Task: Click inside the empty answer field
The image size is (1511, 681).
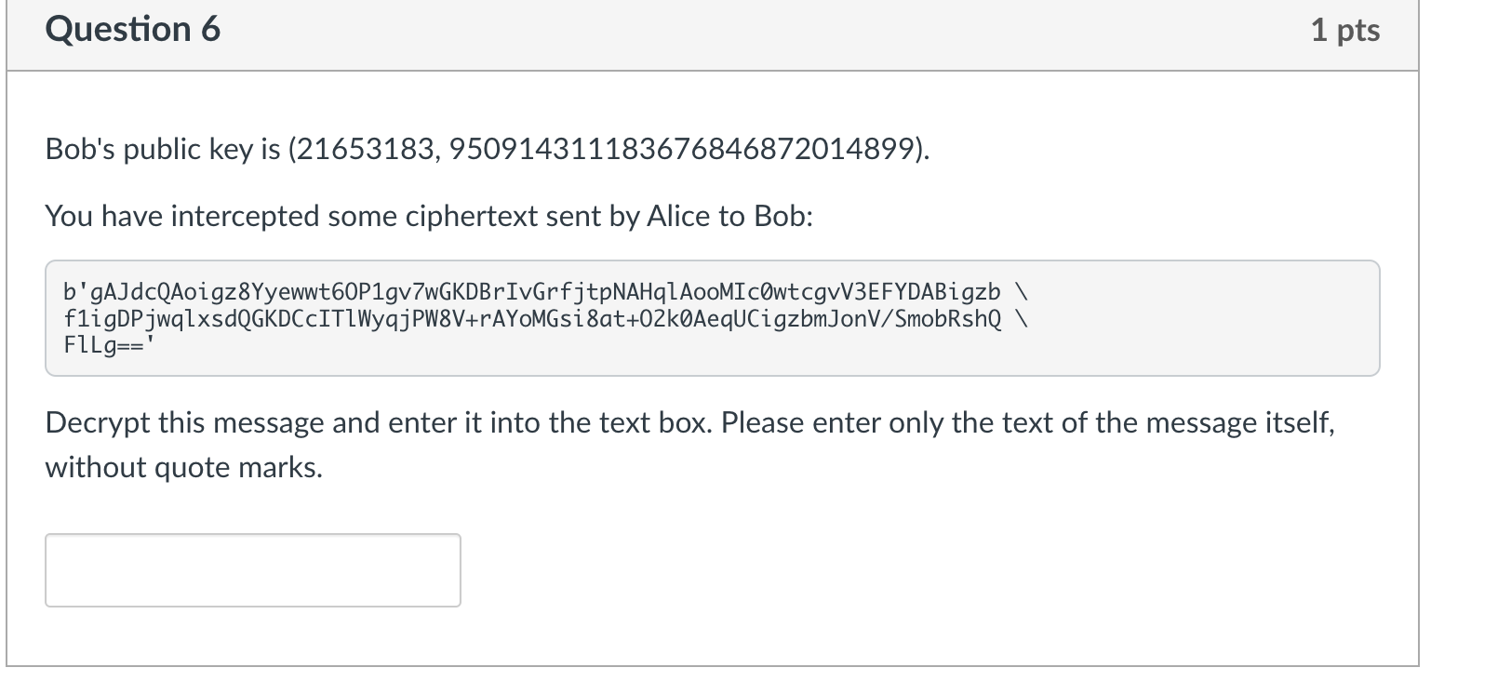Action: [251, 570]
